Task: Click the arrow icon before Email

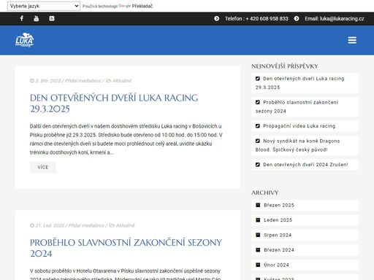Action: click(297, 18)
